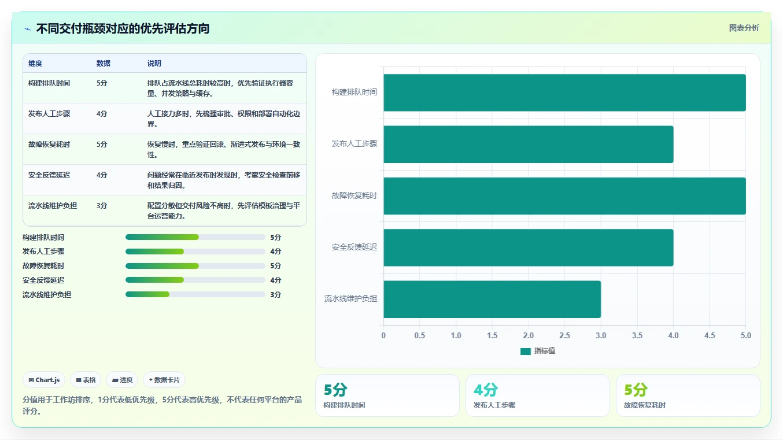The height and width of the screenshot is (440, 783).
Task: Open the 构建排队时间 5分 data card
Action: tap(387, 395)
